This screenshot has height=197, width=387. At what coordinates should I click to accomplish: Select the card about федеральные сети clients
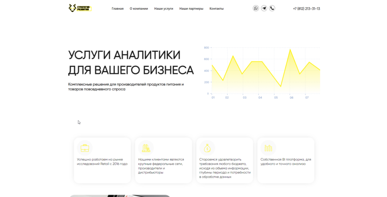pyautogui.click(x=163, y=160)
